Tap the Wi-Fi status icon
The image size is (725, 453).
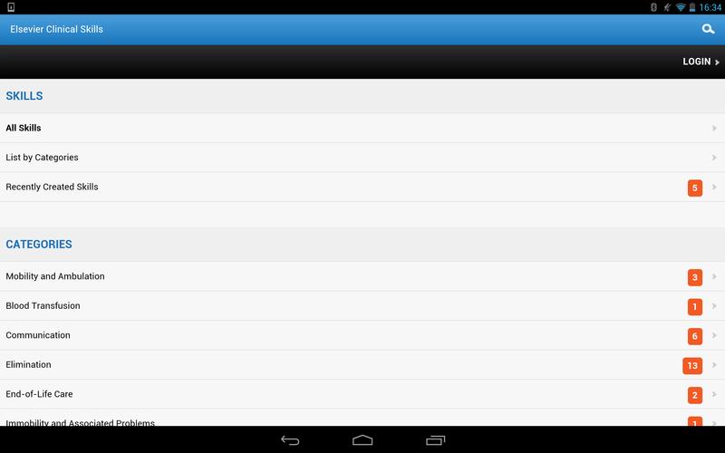pyautogui.click(x=681, y=7)
